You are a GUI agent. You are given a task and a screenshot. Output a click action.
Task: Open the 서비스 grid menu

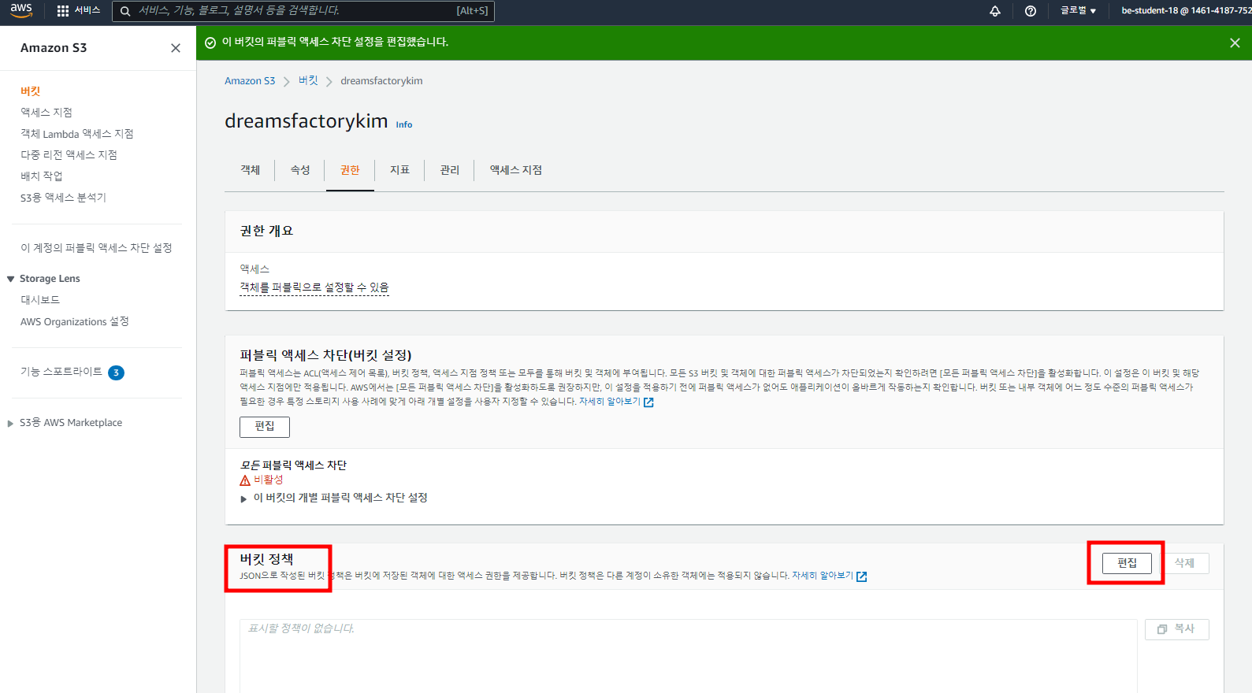click(79, 10)
